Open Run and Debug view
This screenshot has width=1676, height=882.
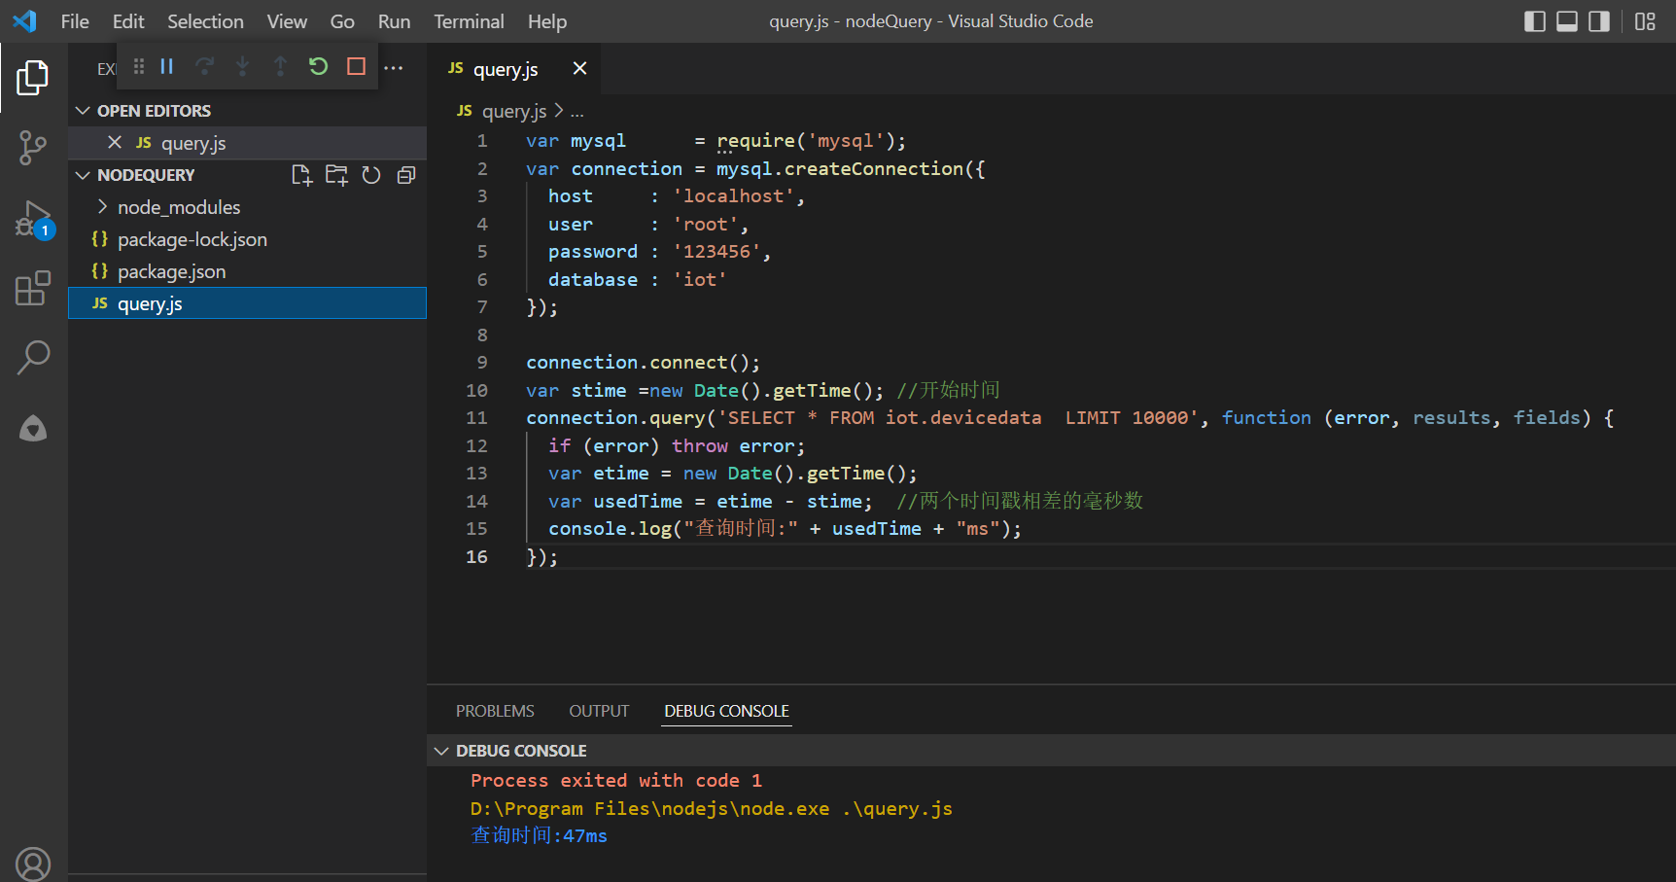click(x=33, y=220)
